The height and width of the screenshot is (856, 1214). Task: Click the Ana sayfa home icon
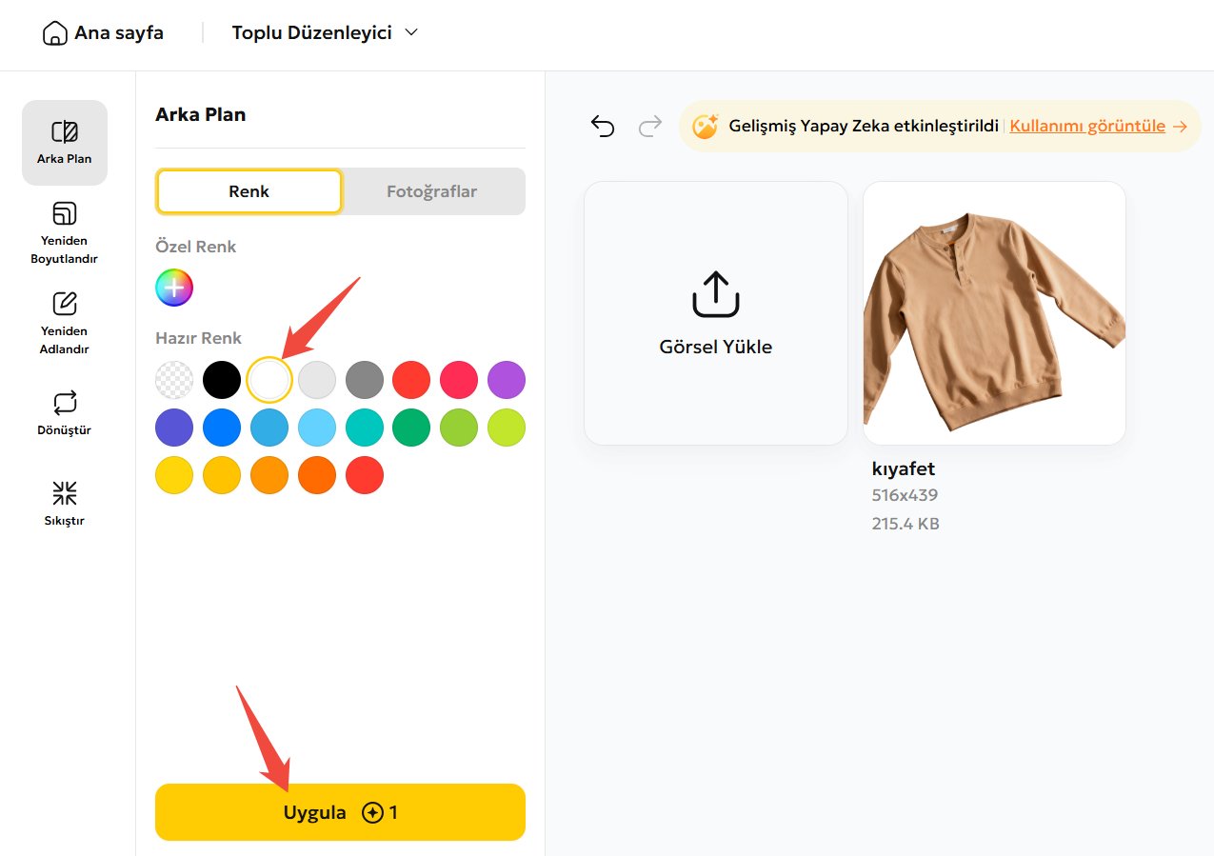[x=55, y=33]
